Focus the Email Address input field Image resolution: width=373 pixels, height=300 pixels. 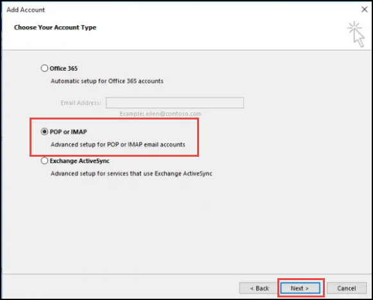point(175,103)
